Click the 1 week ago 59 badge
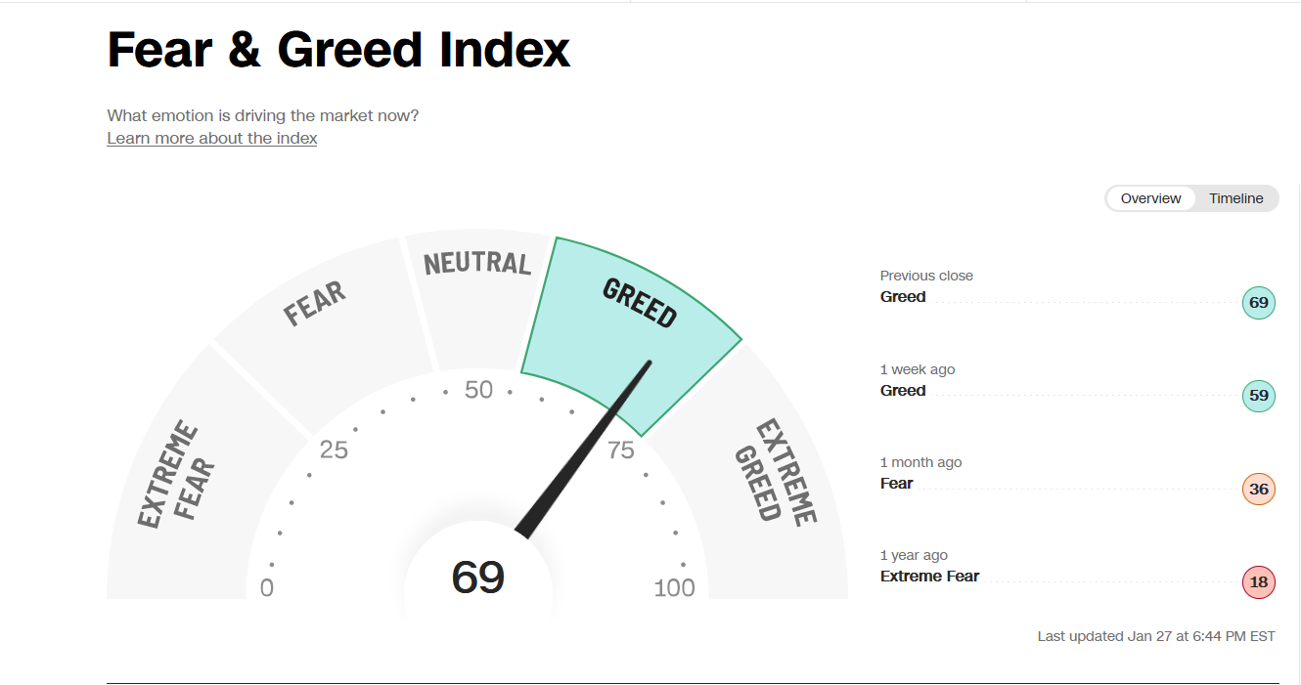Image resolution: width=1301 pixels, height=685 pixels. coord(1259,397)
